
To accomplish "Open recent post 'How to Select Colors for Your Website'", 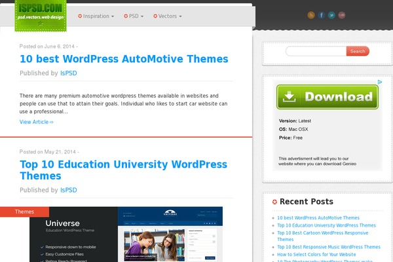I will coord(316,255).
